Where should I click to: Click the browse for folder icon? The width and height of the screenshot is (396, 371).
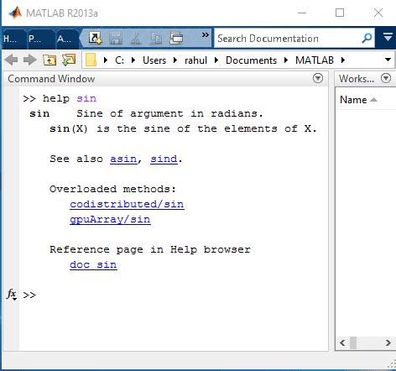click(x=69, y=60)
